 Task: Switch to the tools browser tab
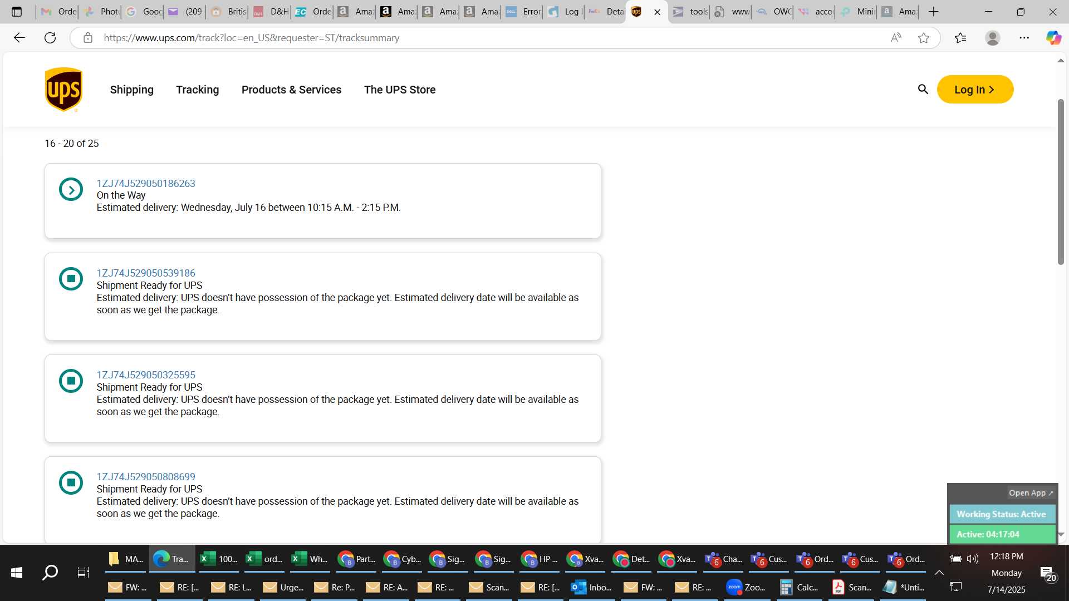pos(689,12)
